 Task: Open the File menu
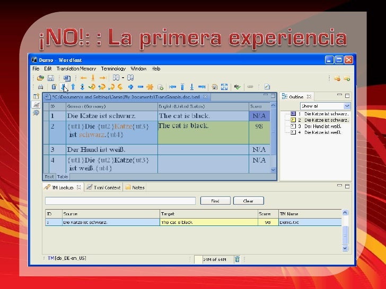[36, 69]
